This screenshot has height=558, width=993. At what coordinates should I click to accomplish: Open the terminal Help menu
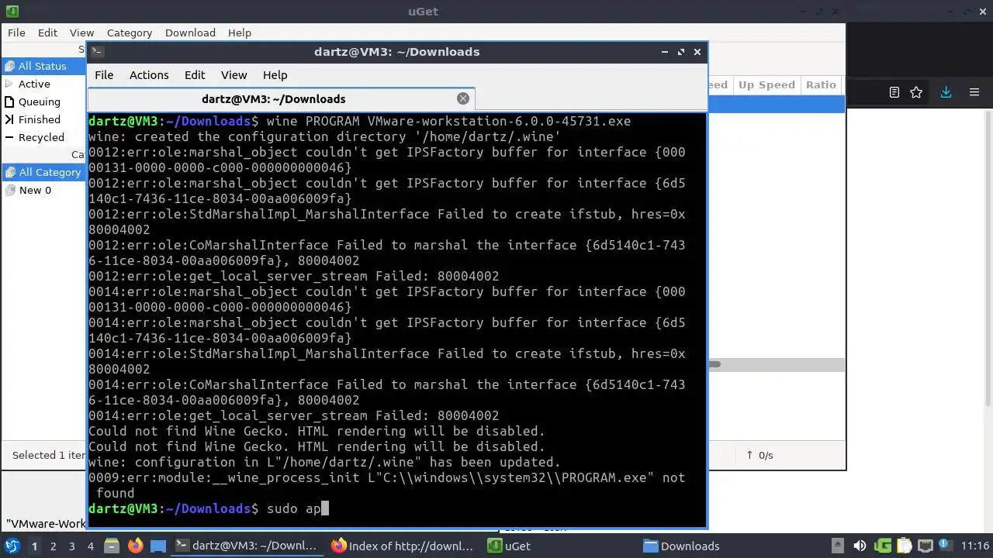(275, 75)
